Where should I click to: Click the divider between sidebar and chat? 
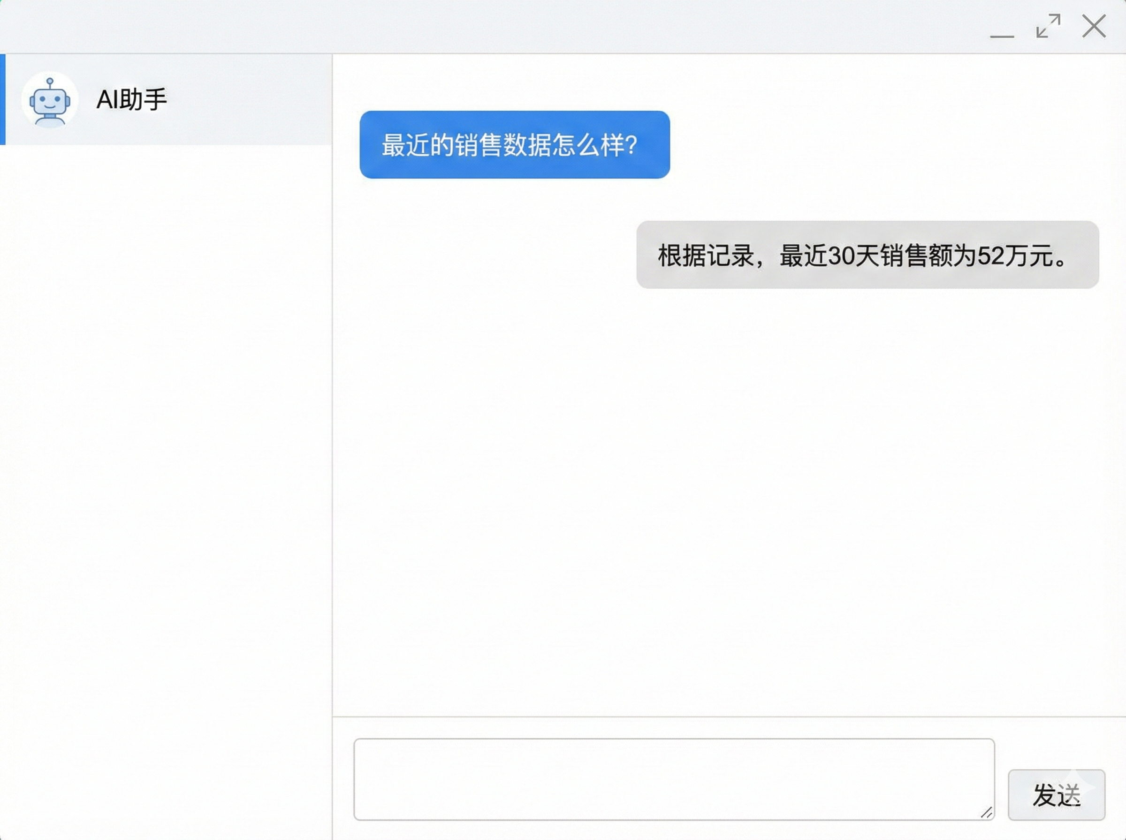click(333, 407)
